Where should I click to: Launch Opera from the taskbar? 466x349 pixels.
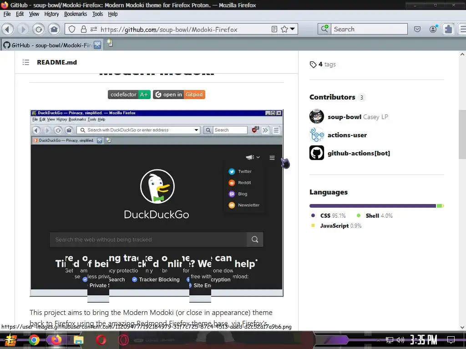click(x=101, y=340)
